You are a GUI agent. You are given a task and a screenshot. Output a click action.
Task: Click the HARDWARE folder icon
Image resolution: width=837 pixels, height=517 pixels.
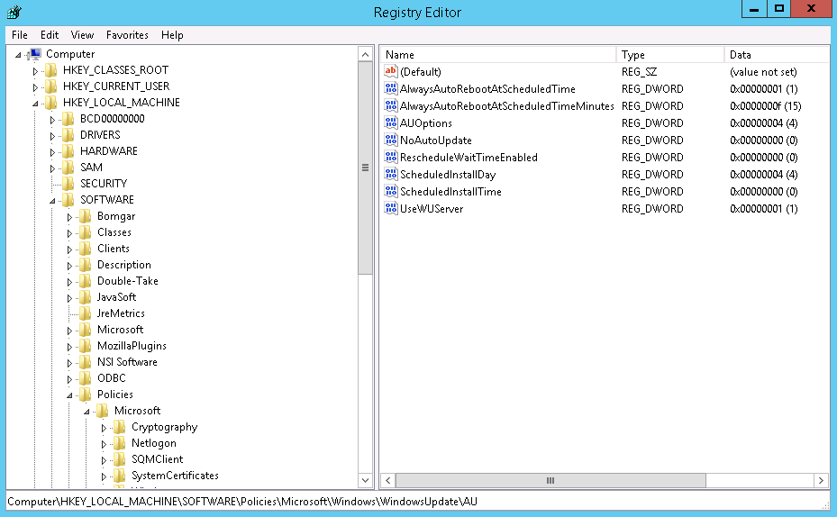68,151
